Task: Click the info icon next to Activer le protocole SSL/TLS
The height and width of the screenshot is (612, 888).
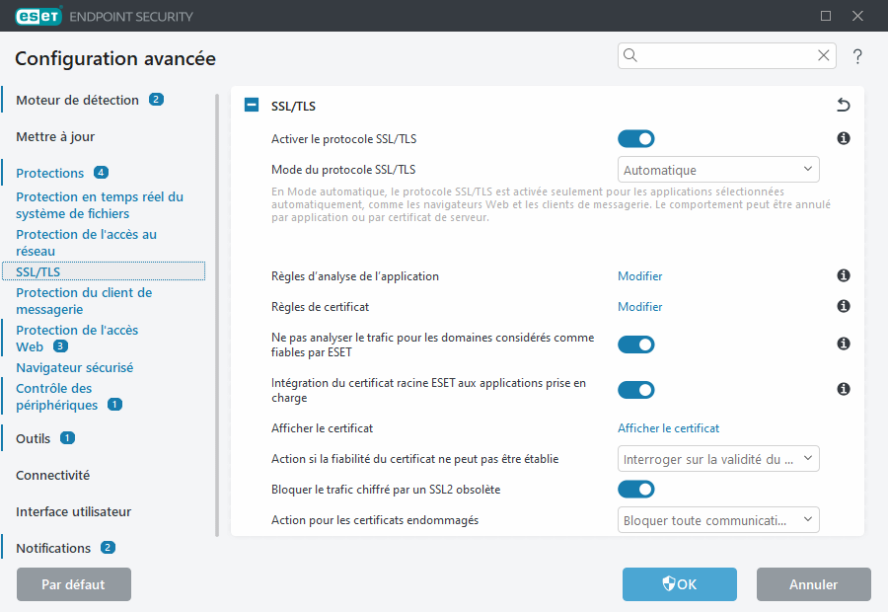Action: tap(843, 138)
